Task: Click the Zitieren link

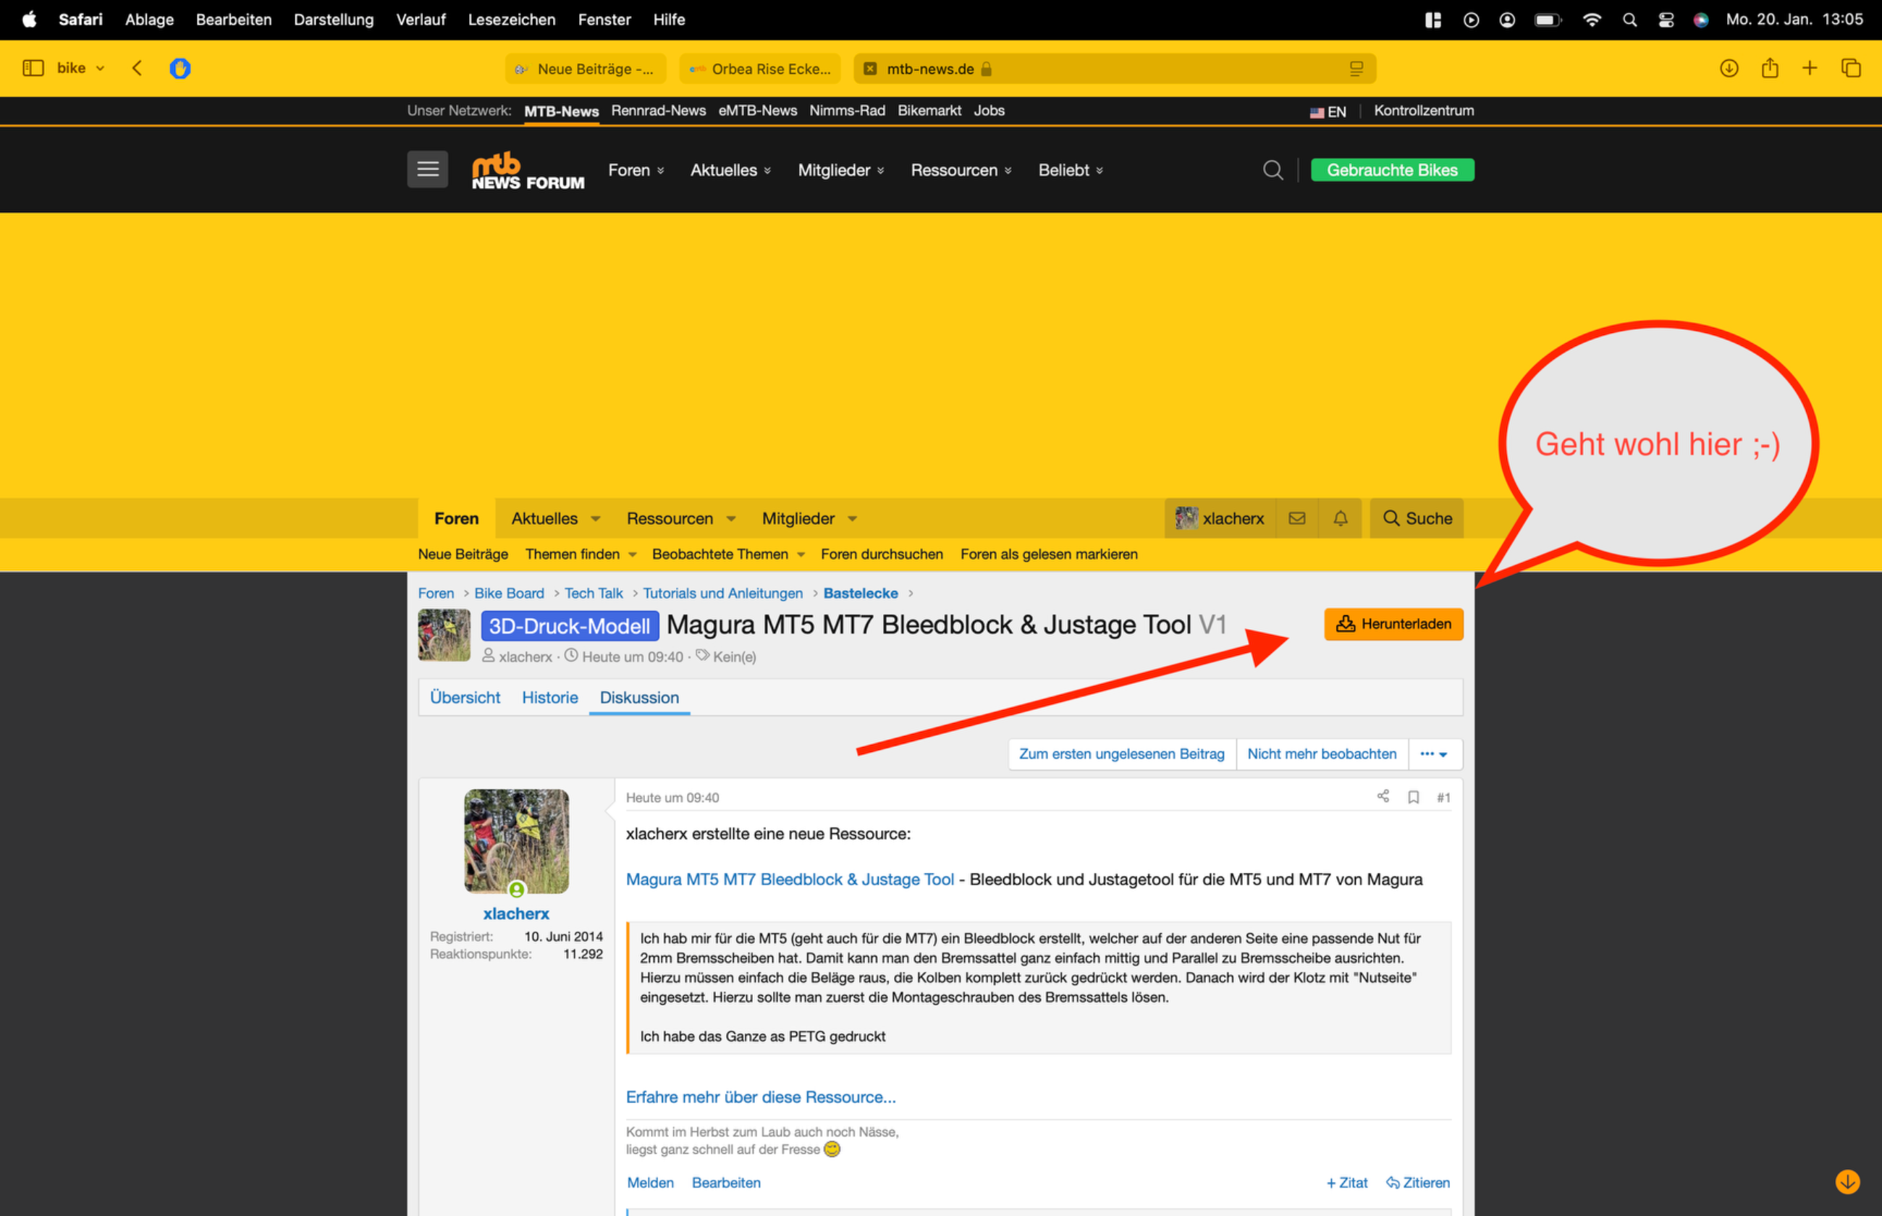Action: tap(1419, 1182)
